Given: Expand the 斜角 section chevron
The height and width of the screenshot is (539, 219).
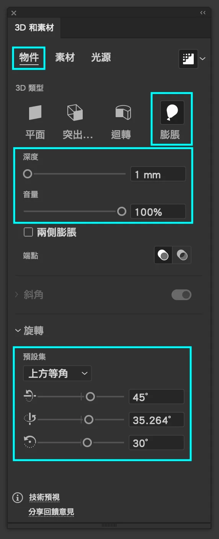Looking at the screenshot, I should [17, 295].
